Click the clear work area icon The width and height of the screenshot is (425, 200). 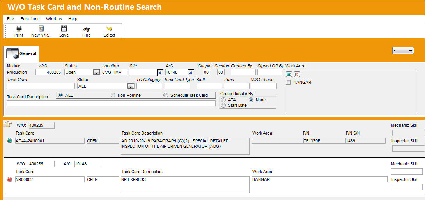pyautogui.click(x=297, y=74)
